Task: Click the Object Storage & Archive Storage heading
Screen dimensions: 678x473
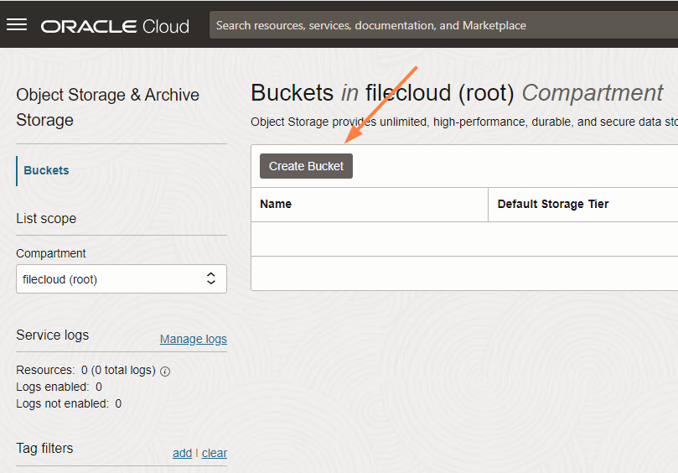Action: [107, 107]
